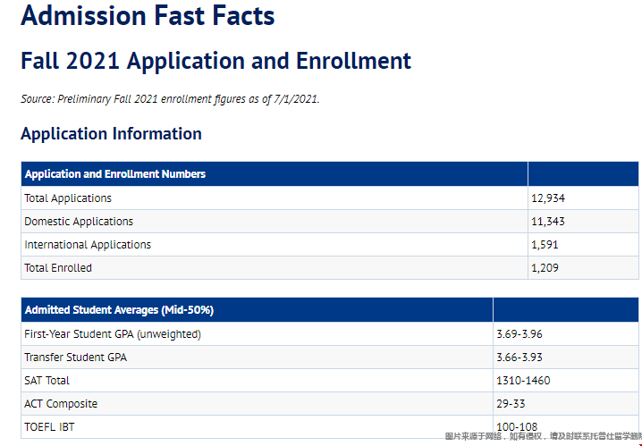Select the International Applications row label
This screenshot has width=642, height=446.
[x=88, y=245]
